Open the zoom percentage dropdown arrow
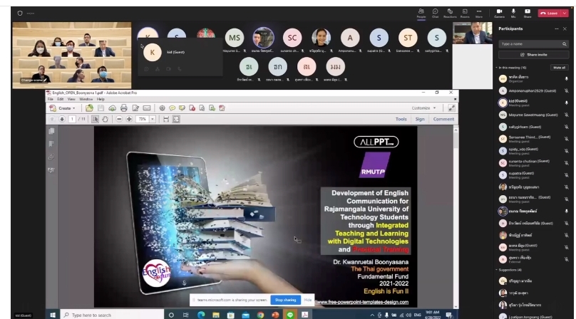Viewport: 576px width, 319px height. point(153,120)
